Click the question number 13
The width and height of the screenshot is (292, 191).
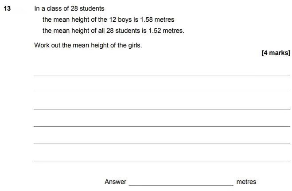[x=7, y=8]
